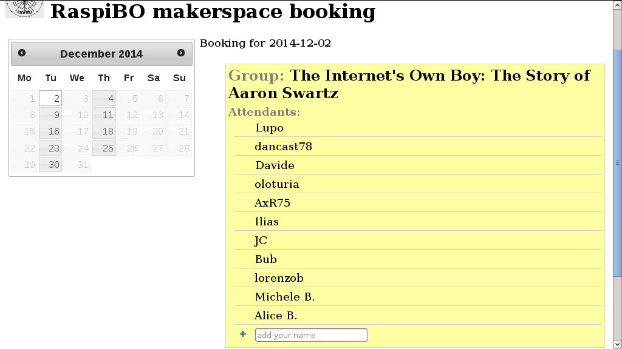Viewport: 622px width, 349px height.
Task: Click the blue plus add-attendant icon
Action: (243, 334)
